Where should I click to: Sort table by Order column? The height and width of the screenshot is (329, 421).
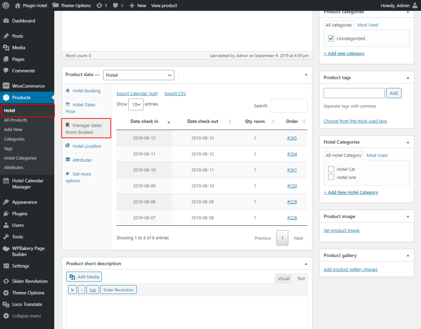292,122
